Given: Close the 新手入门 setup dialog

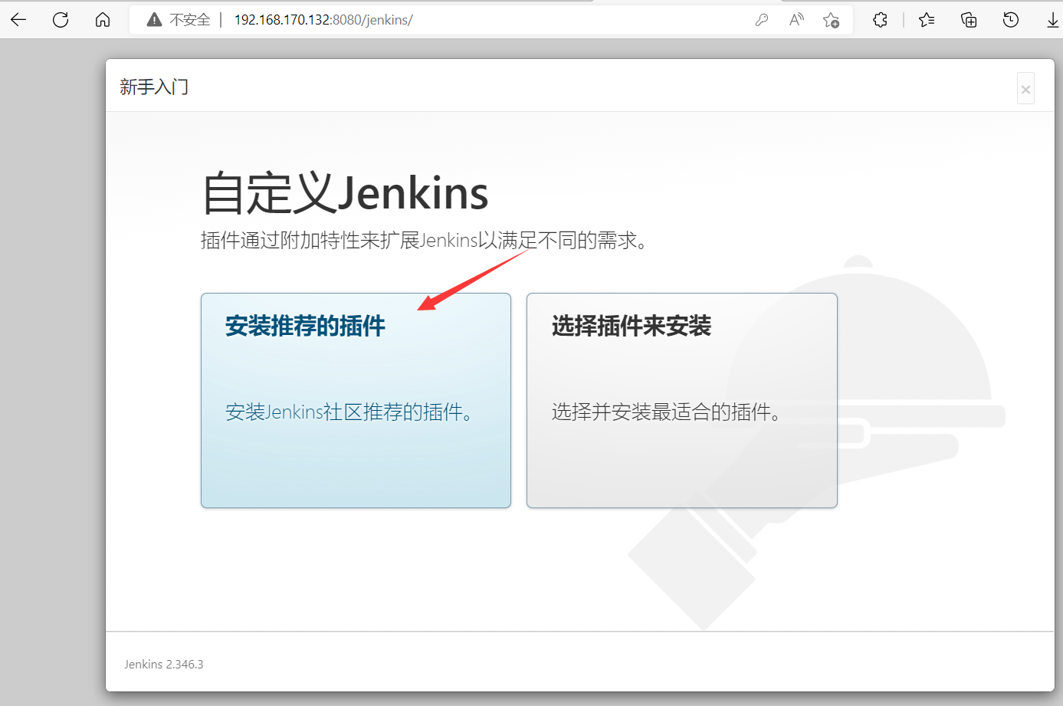Looking at the screenshot, I should coord(1025,89).
